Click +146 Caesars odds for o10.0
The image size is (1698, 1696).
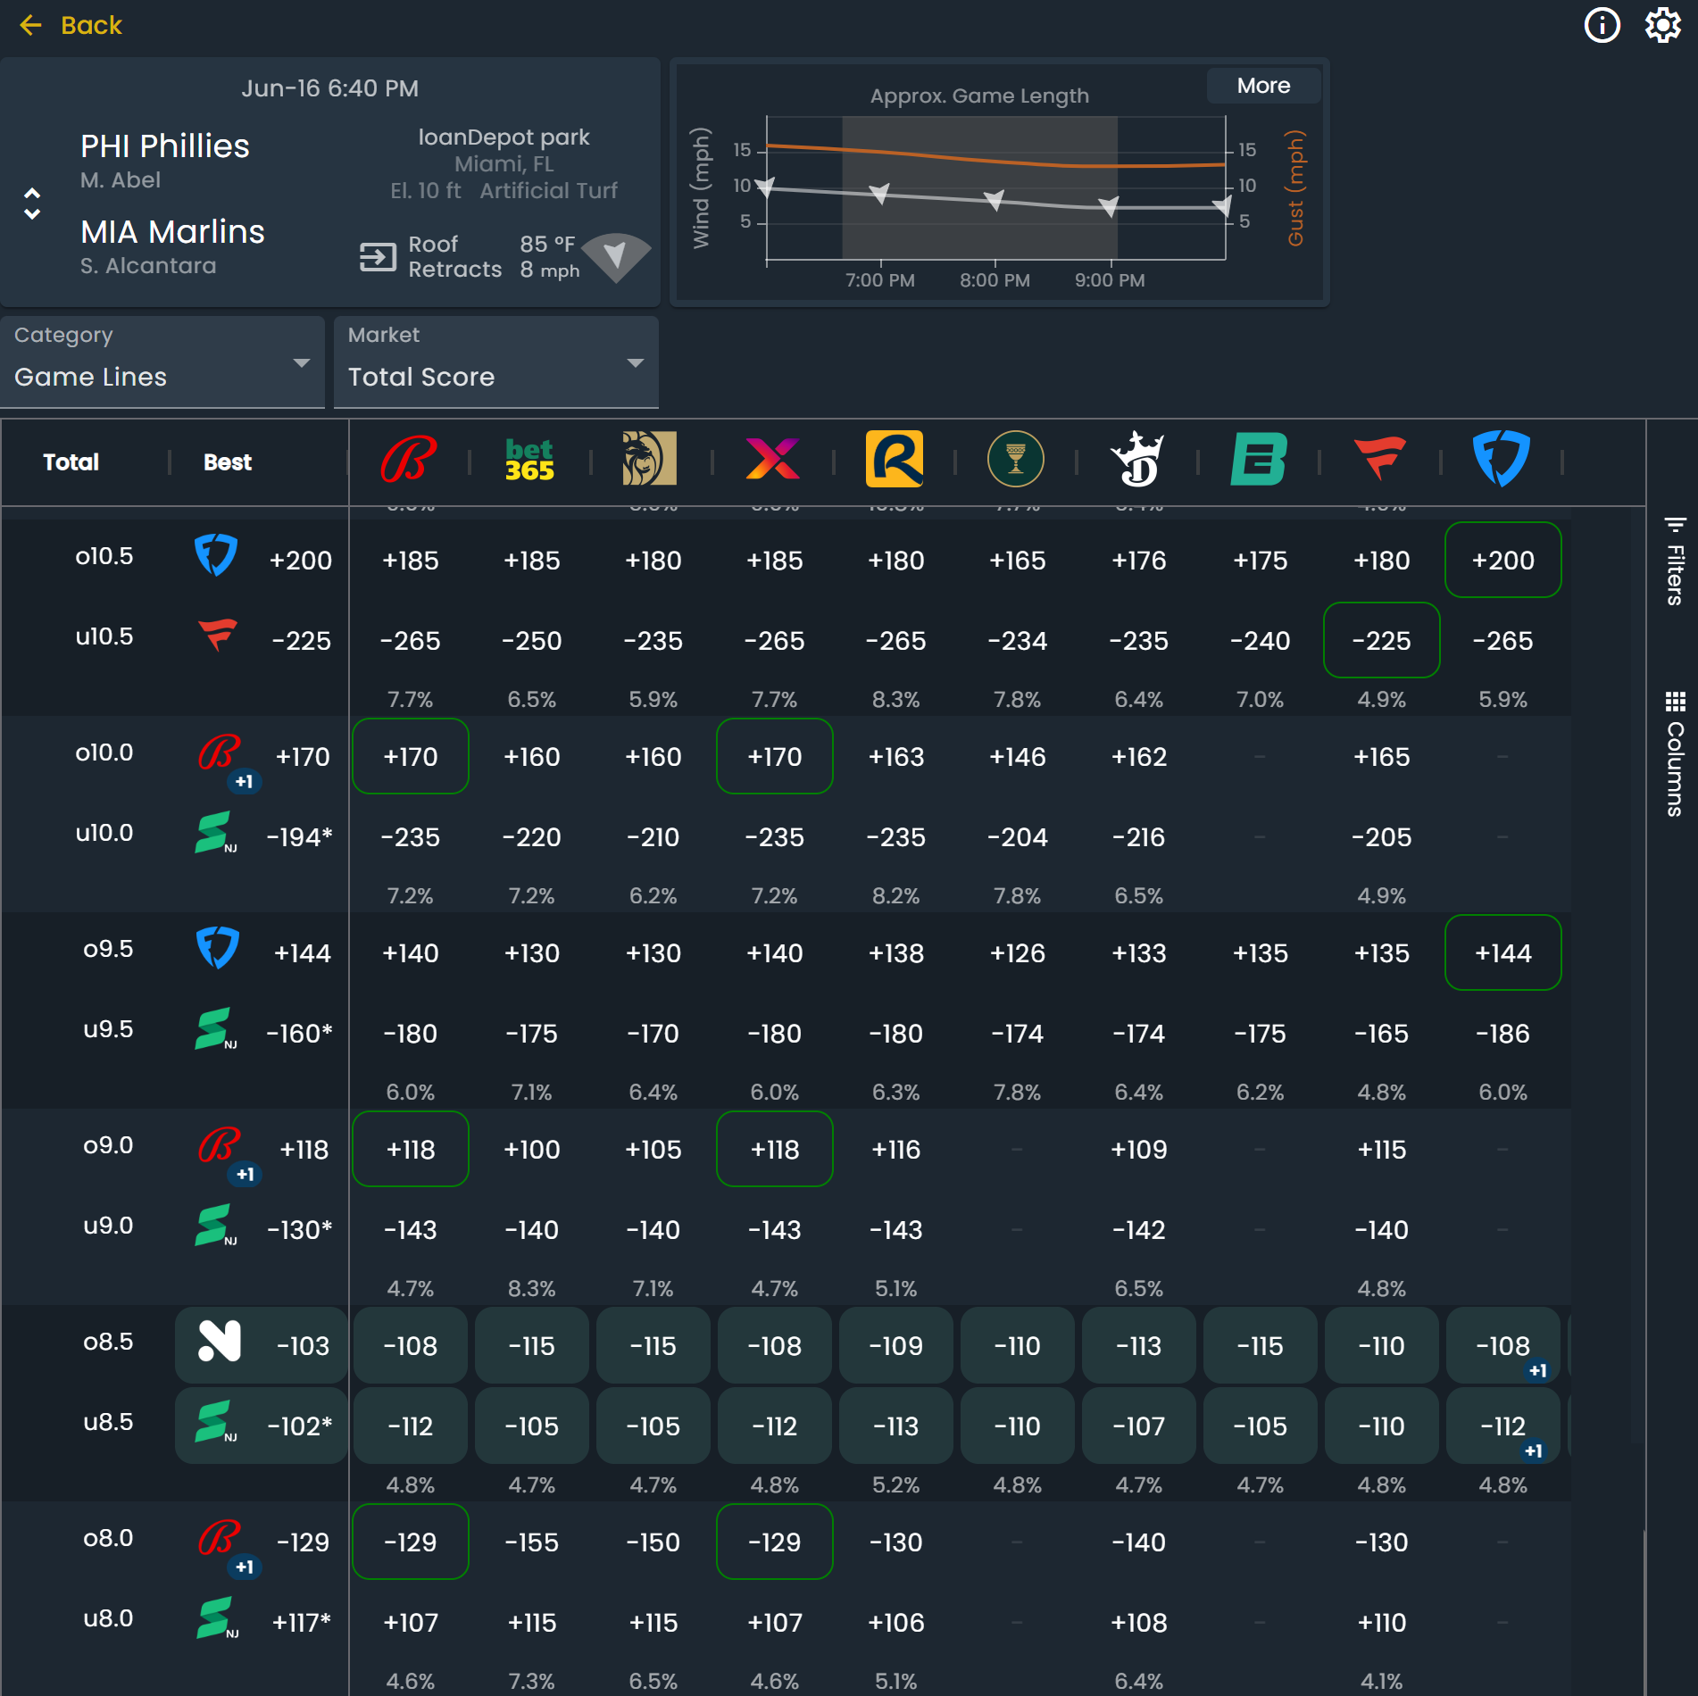1017,757
